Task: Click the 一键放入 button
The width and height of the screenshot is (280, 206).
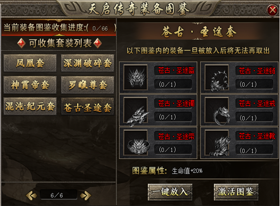Action: 170,192
